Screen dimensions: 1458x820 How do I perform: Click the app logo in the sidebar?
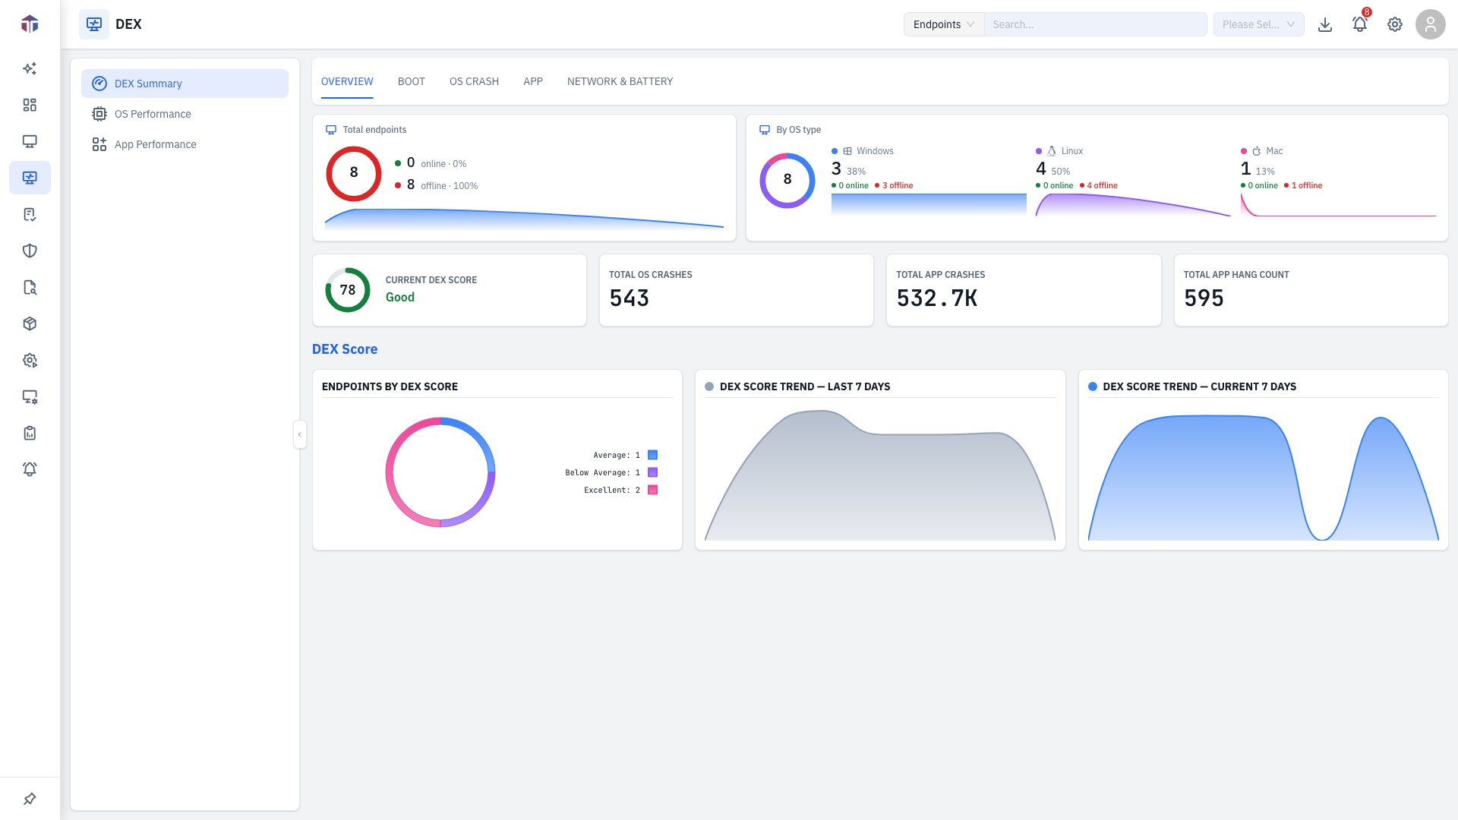click(x=30, y=24)
